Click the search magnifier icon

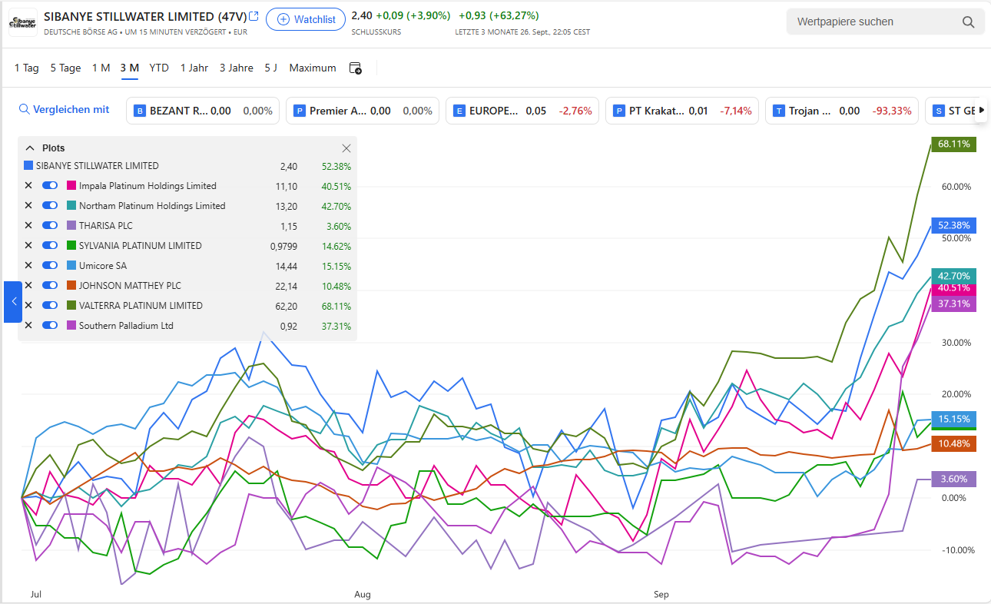968,22
